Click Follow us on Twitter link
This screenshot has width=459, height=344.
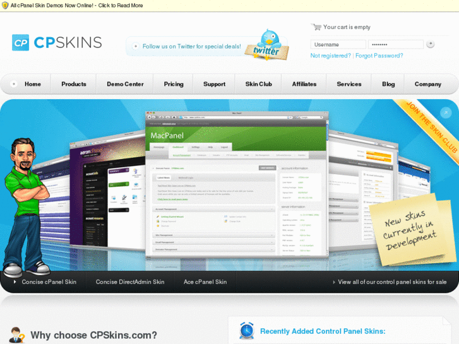[192, 46]
